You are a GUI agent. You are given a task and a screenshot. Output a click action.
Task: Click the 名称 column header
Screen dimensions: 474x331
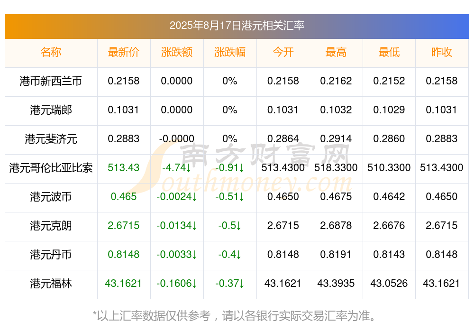click(x=51, y=52)
